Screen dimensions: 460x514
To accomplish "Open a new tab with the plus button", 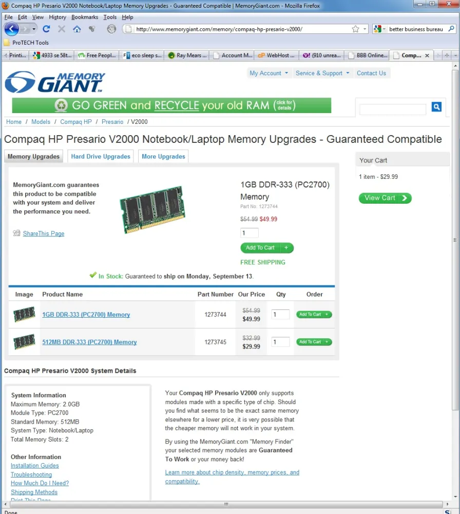I will tap(447, 56).
